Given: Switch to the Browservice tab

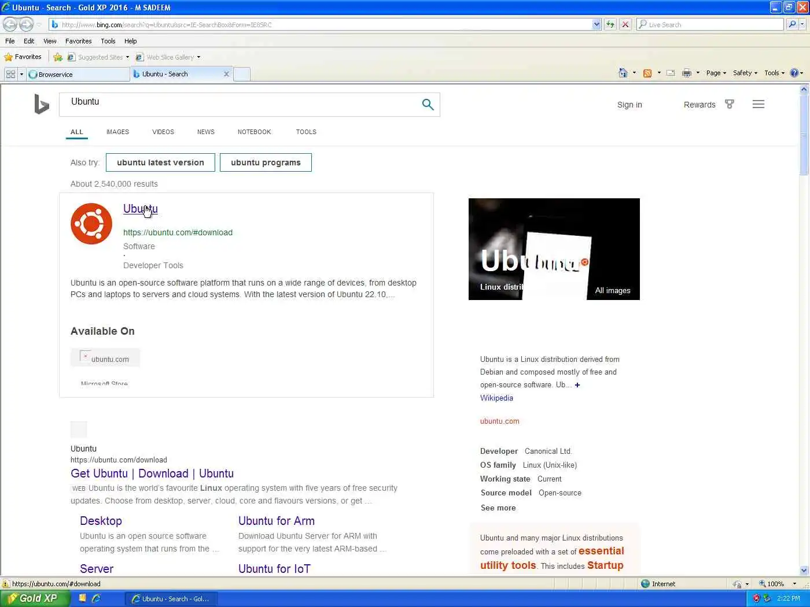Looking at the screenshot, I should coord(78,74).
